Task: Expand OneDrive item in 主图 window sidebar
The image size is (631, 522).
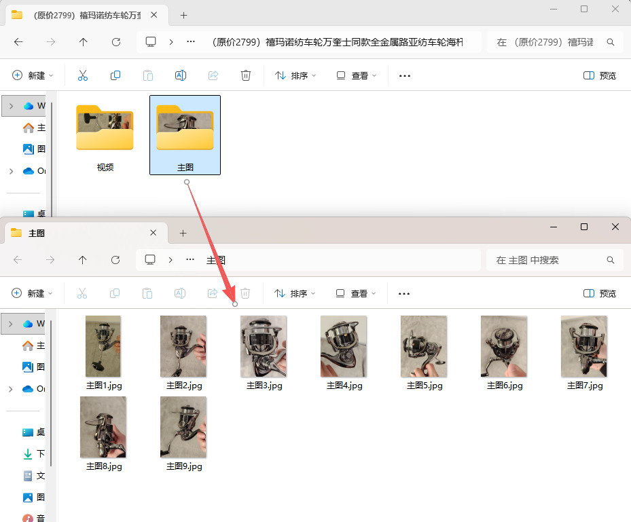Action: click(x=10, y=389)
